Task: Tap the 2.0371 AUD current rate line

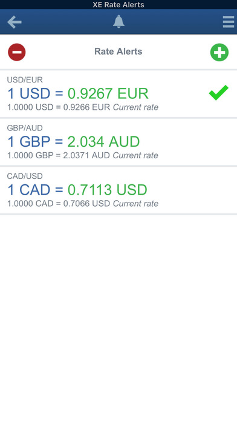Action: pyautogui.click(x=83, y=155)
